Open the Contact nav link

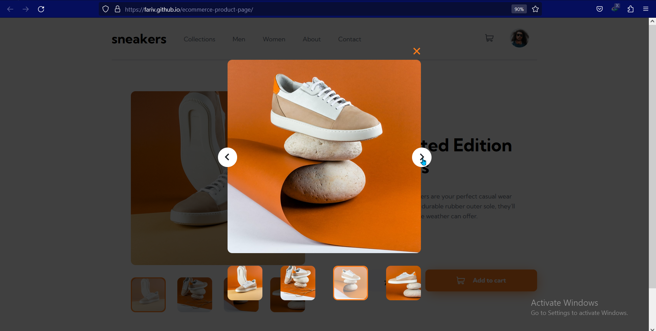point(350,40)
